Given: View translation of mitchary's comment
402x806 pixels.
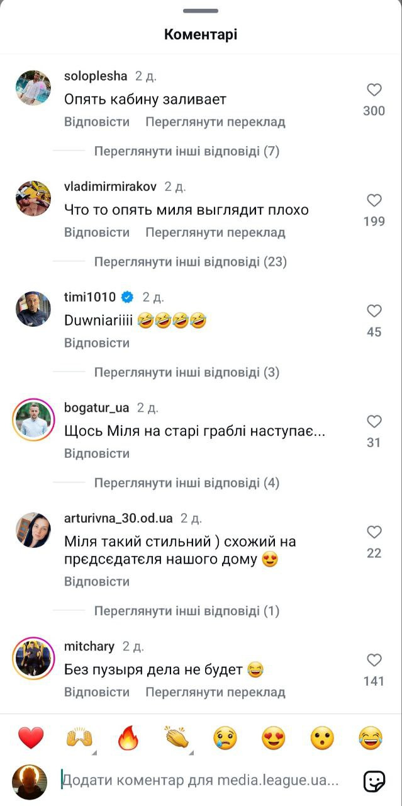Looking at the screenshot, I should 215,692.
